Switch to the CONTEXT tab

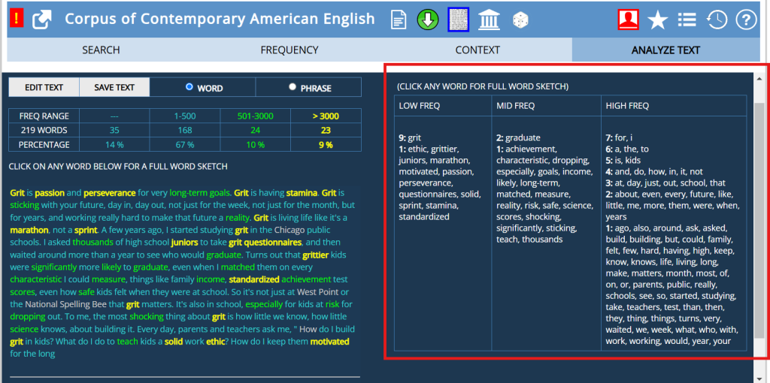point(477,50)
